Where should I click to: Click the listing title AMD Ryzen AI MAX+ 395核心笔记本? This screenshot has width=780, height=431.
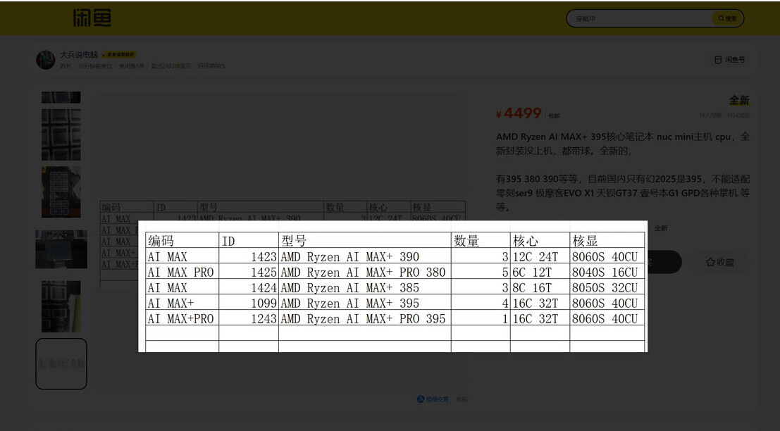[623, 143]
